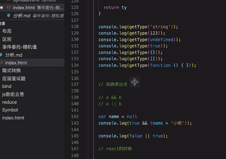Expand the reduce folder
The height and width of the screenshot is (159, 226).
pyautogui.click(x=9, y=102)
